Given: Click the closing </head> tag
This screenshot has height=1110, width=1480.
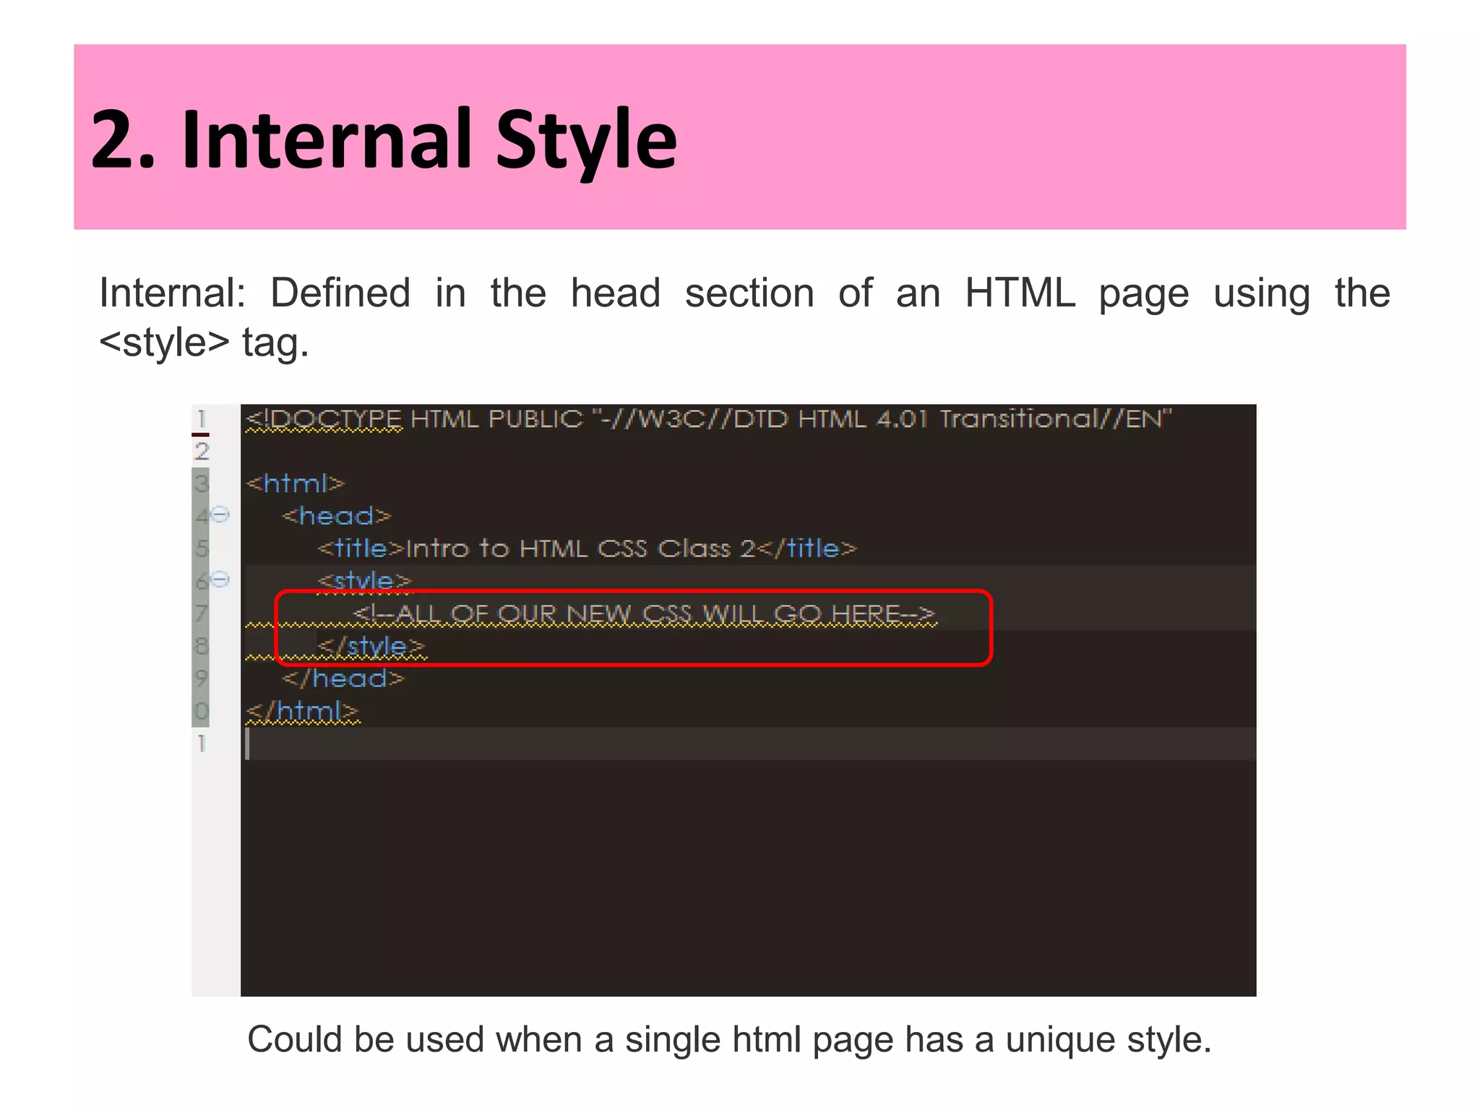Looking at the screenshot, I should (x=343, y=678).
